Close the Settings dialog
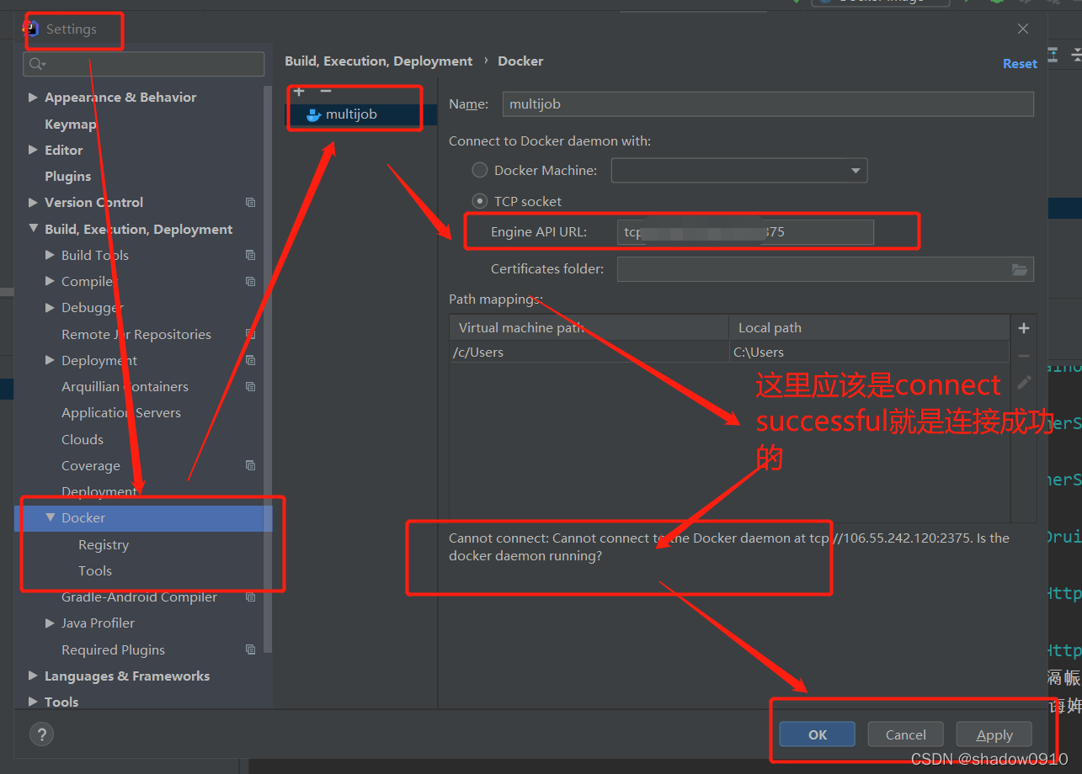1082x774 pixels. 1023,29
